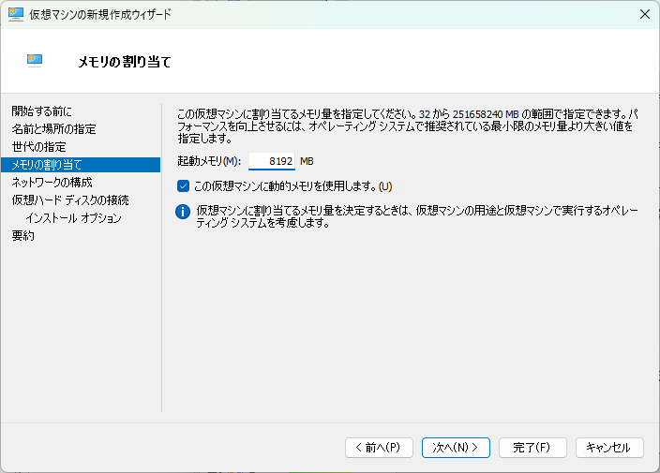The height and width of the screenshot is (473, 660).
Task: Click the 起動メモリ(M): label
Action: (x=208, y=161)
